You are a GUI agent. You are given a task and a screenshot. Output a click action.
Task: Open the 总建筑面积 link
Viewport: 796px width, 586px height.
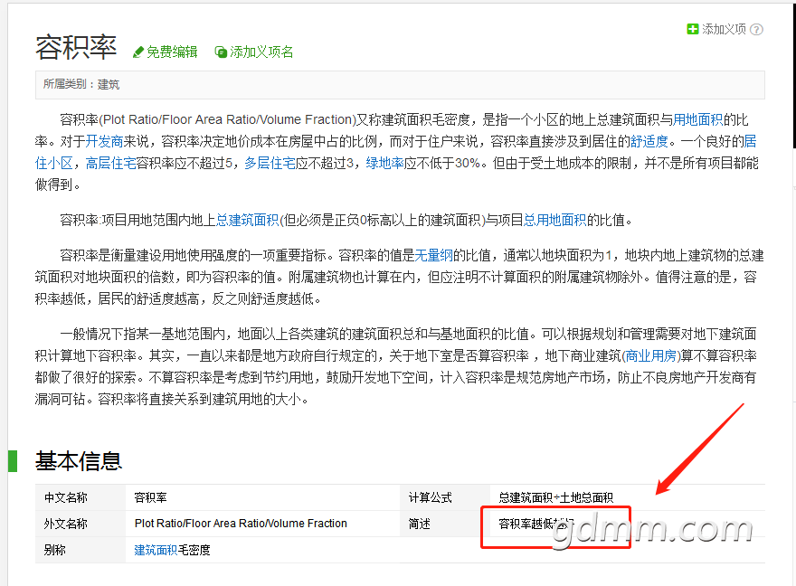248,220
